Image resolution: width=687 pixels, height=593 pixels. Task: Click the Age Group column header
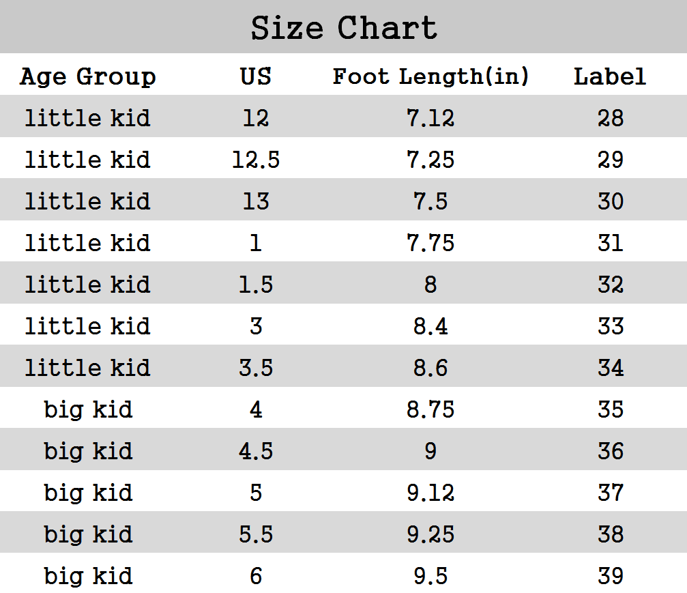point(88,76)
